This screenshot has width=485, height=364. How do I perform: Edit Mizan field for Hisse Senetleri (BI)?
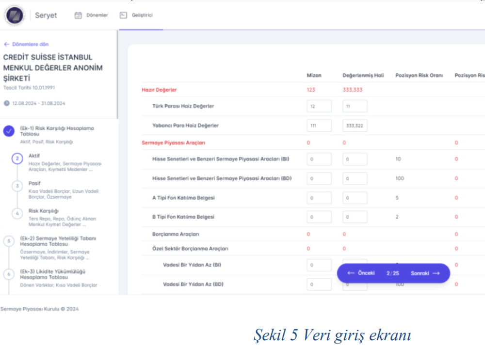[319, 159]
